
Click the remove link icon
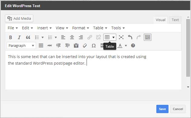(99, 37)
